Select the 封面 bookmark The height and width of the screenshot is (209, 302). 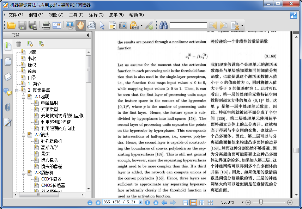32,53
